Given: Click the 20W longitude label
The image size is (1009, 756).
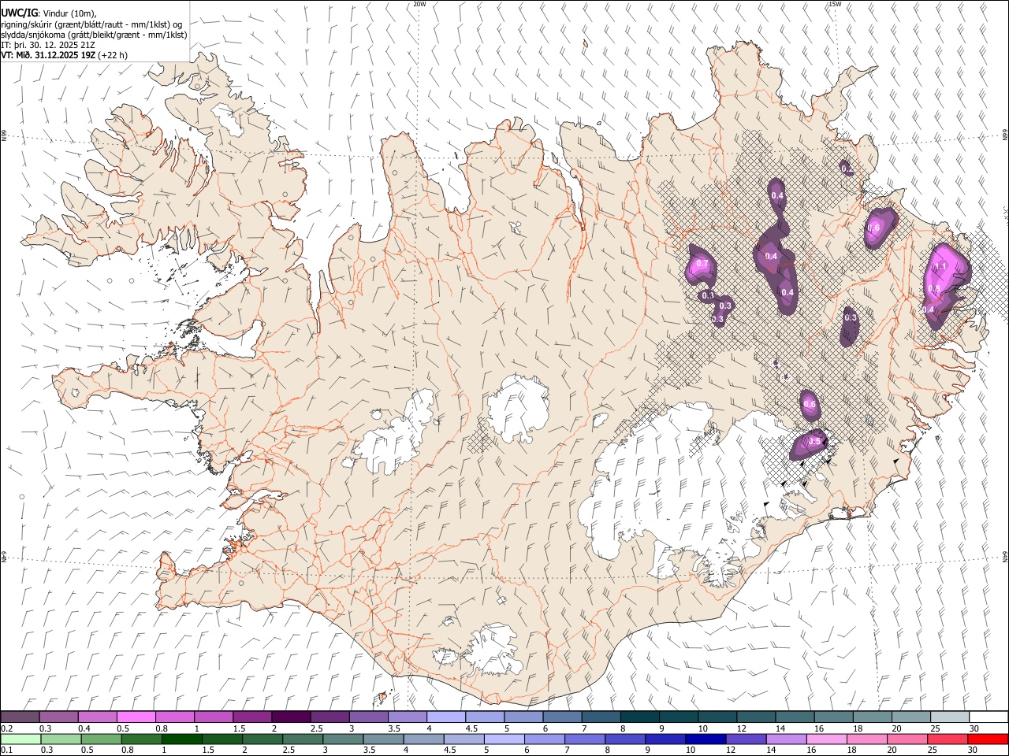Looking at the screenshot, I should click(419, 4).
